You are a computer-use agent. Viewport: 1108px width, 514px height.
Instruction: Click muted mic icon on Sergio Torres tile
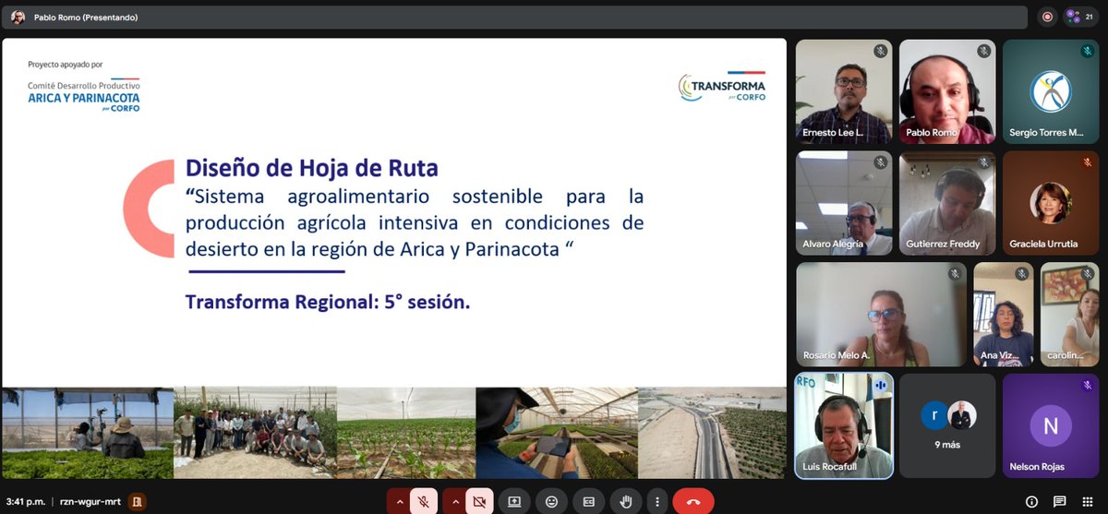point(1088,52)
